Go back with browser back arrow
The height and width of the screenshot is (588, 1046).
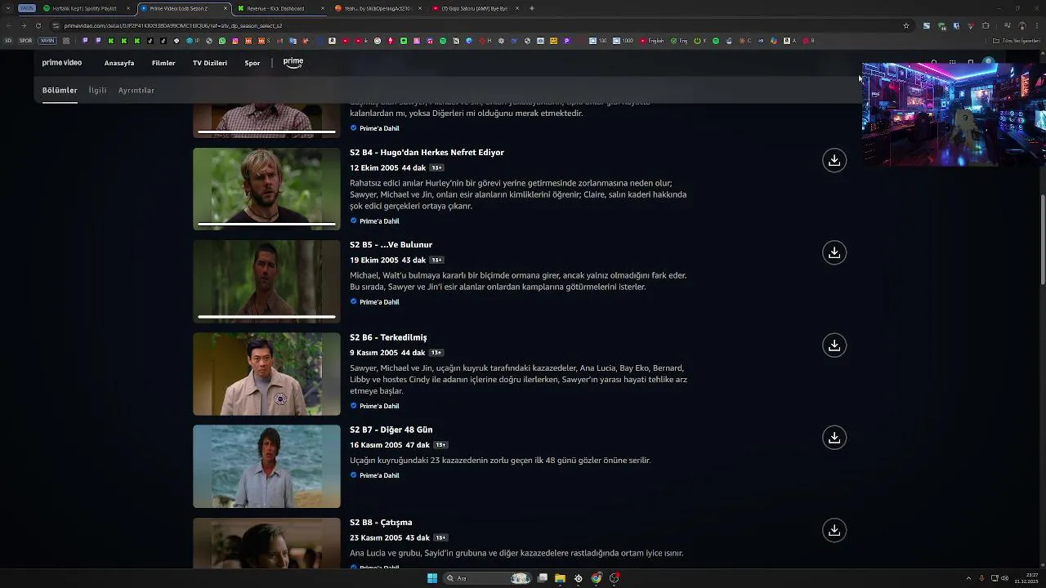[8, 25]
